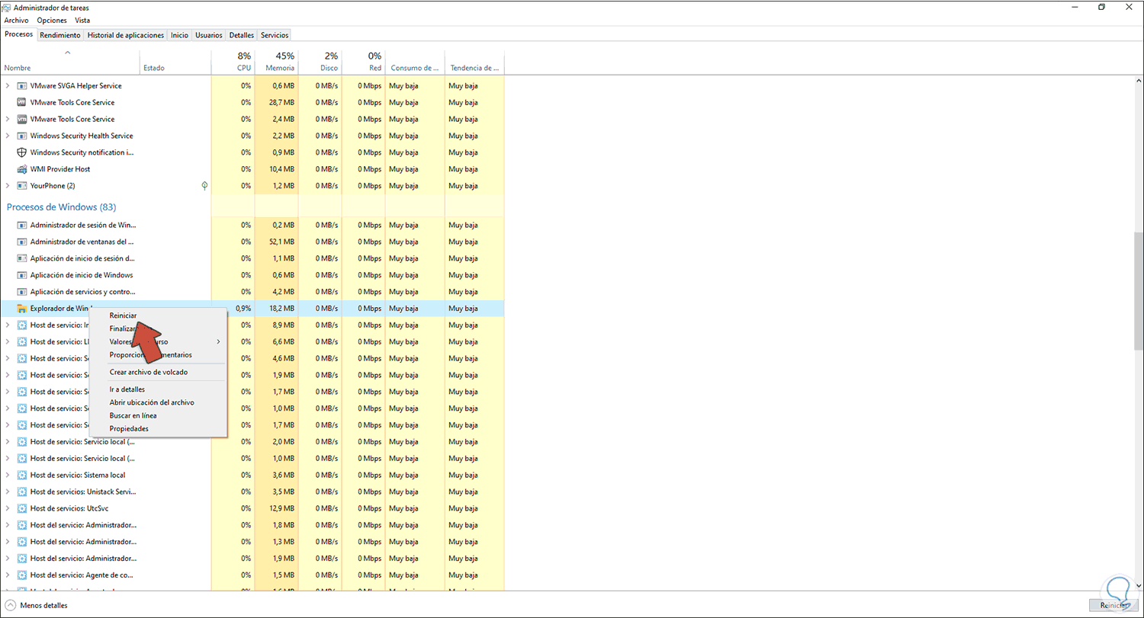The width and height of the screenshot is (1144, 618).
Task: Click the Windows Security notification shield icon
Action: [22, 152]
